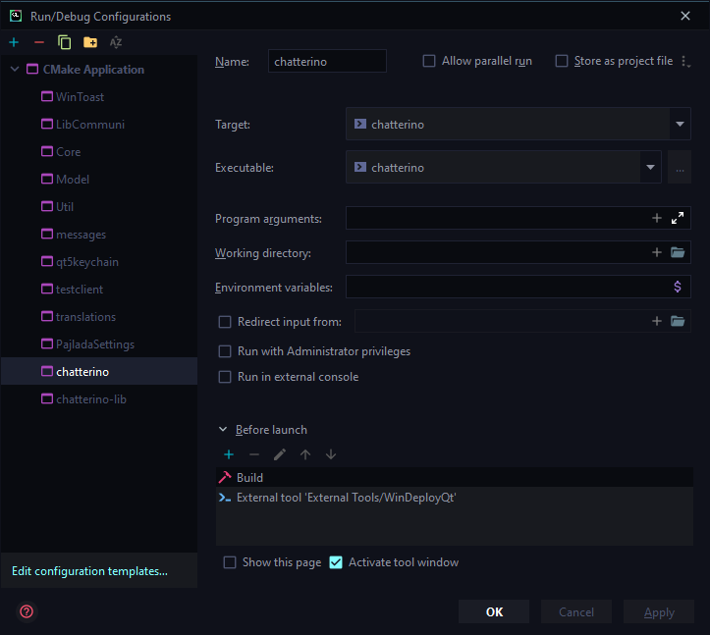Collapse the Before launch section

click(x=223, y=430)
